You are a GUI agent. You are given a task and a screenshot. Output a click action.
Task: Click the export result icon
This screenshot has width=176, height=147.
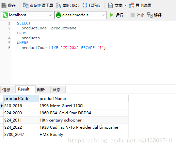[132, 5]
